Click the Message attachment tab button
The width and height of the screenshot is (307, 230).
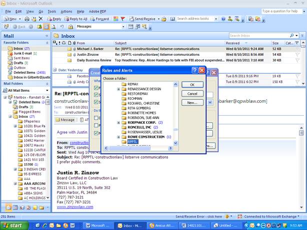(x=65, y=120)
